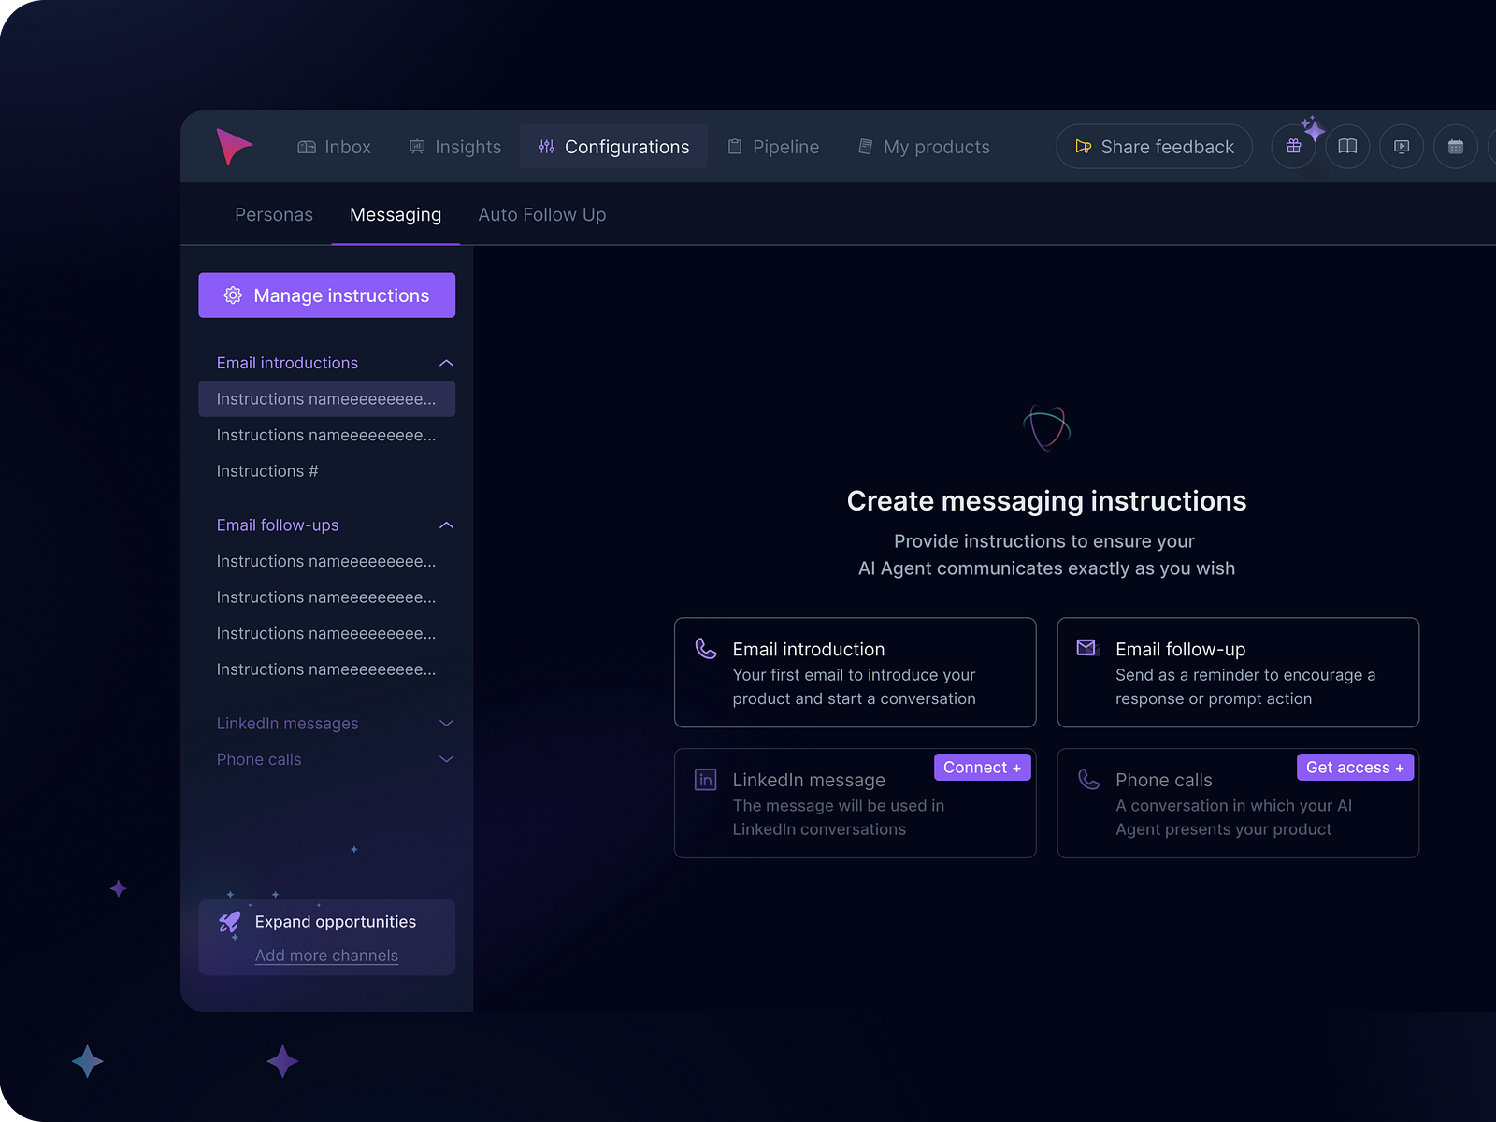
Task: Open the documentation book icon
Action: (x=1347, y=146)
